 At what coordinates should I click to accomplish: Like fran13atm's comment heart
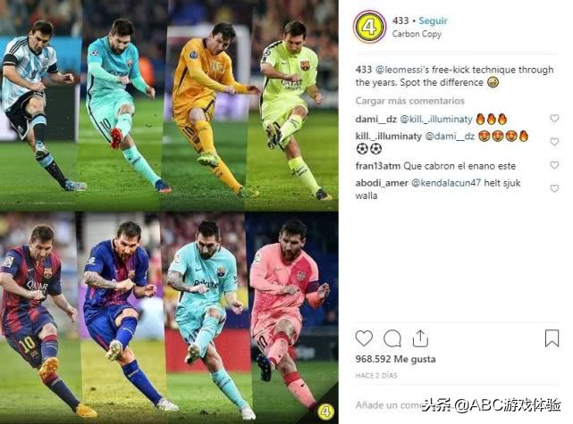tap(554, 165)
